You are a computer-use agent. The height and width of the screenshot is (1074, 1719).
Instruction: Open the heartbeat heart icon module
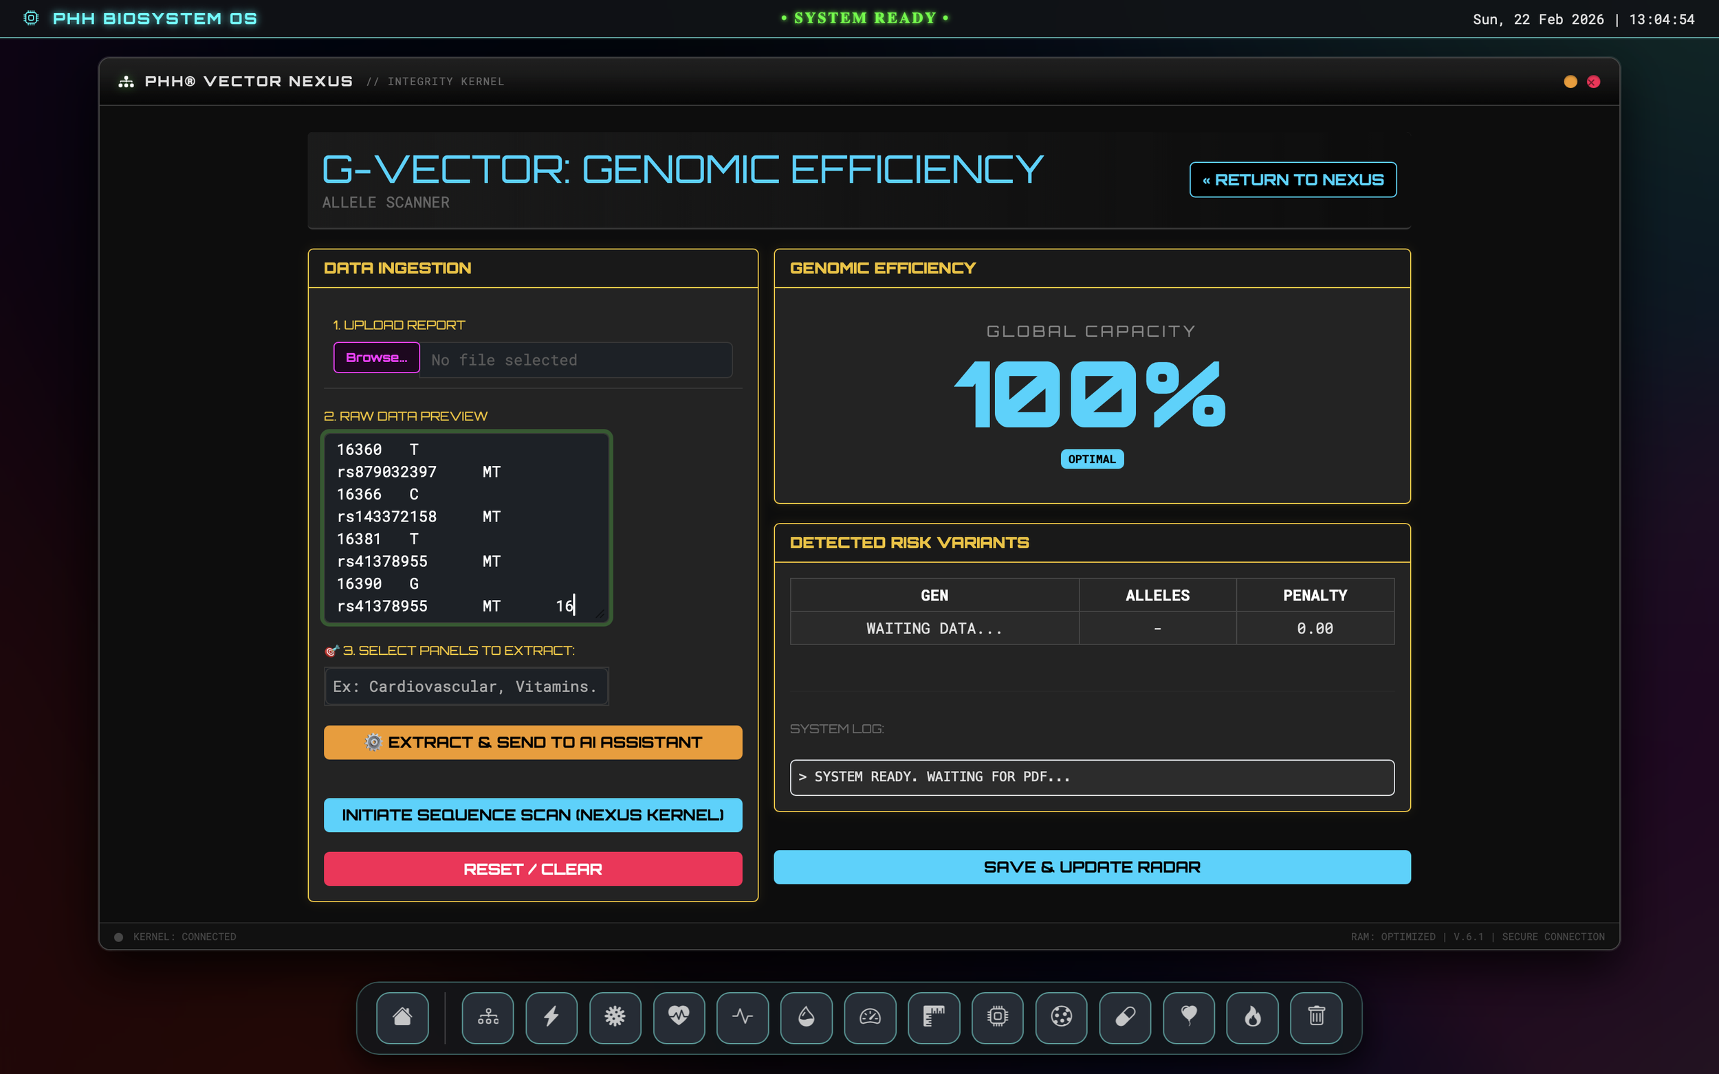point(679,1017)
